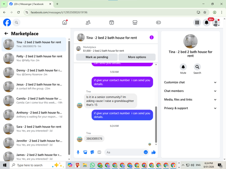Click the conversation list scrollbar
Viewport: 226px width, 169px height.
point(69,98)
